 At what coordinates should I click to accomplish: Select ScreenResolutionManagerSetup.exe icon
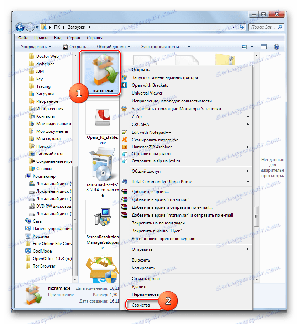103,217
